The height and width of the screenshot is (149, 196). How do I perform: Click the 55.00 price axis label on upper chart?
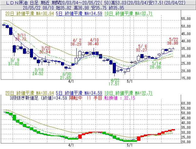tap(186, 19)
